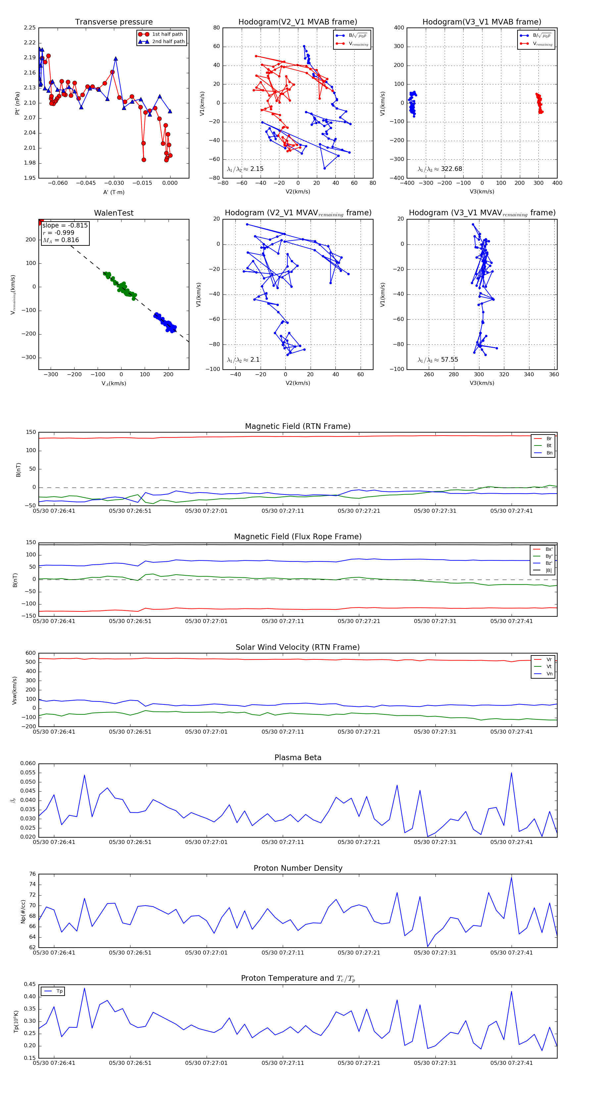Screen dimensions: 596x1093
Task: Select the 'Tp' legend entry
Action: click(53, 991)
